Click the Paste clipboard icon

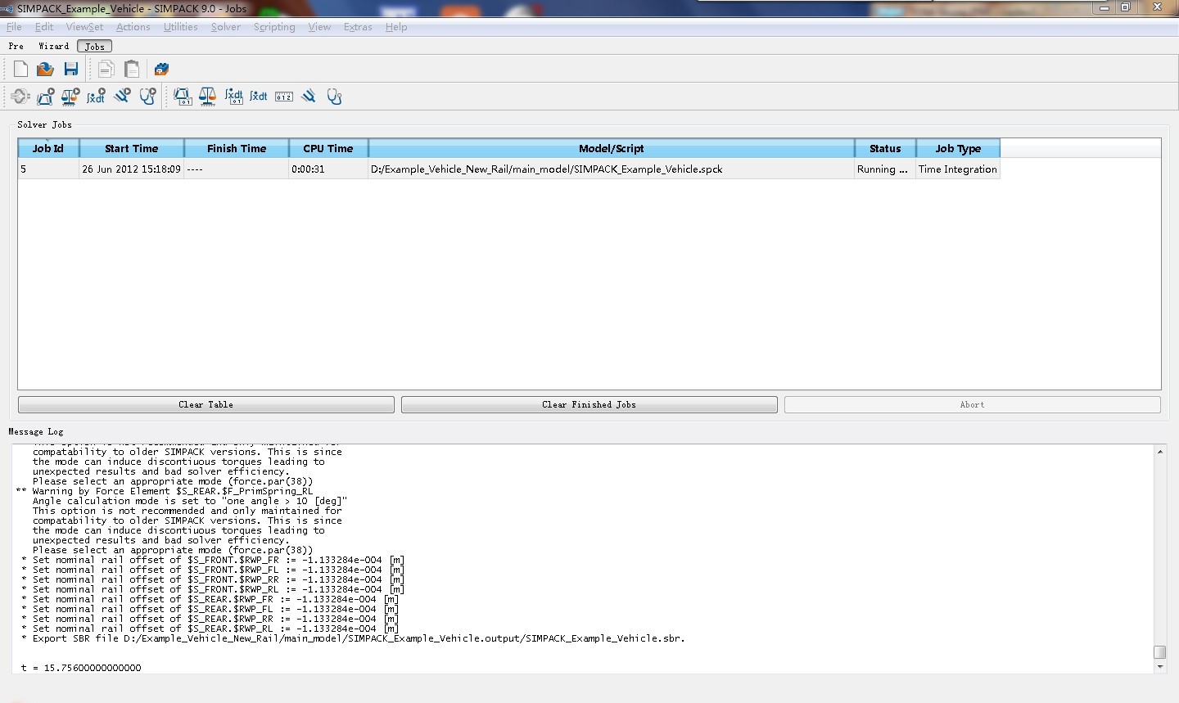[x=131, y=70]
